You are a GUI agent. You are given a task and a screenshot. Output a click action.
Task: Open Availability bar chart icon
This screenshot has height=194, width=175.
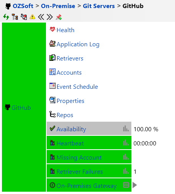click(x=126, y=129)
